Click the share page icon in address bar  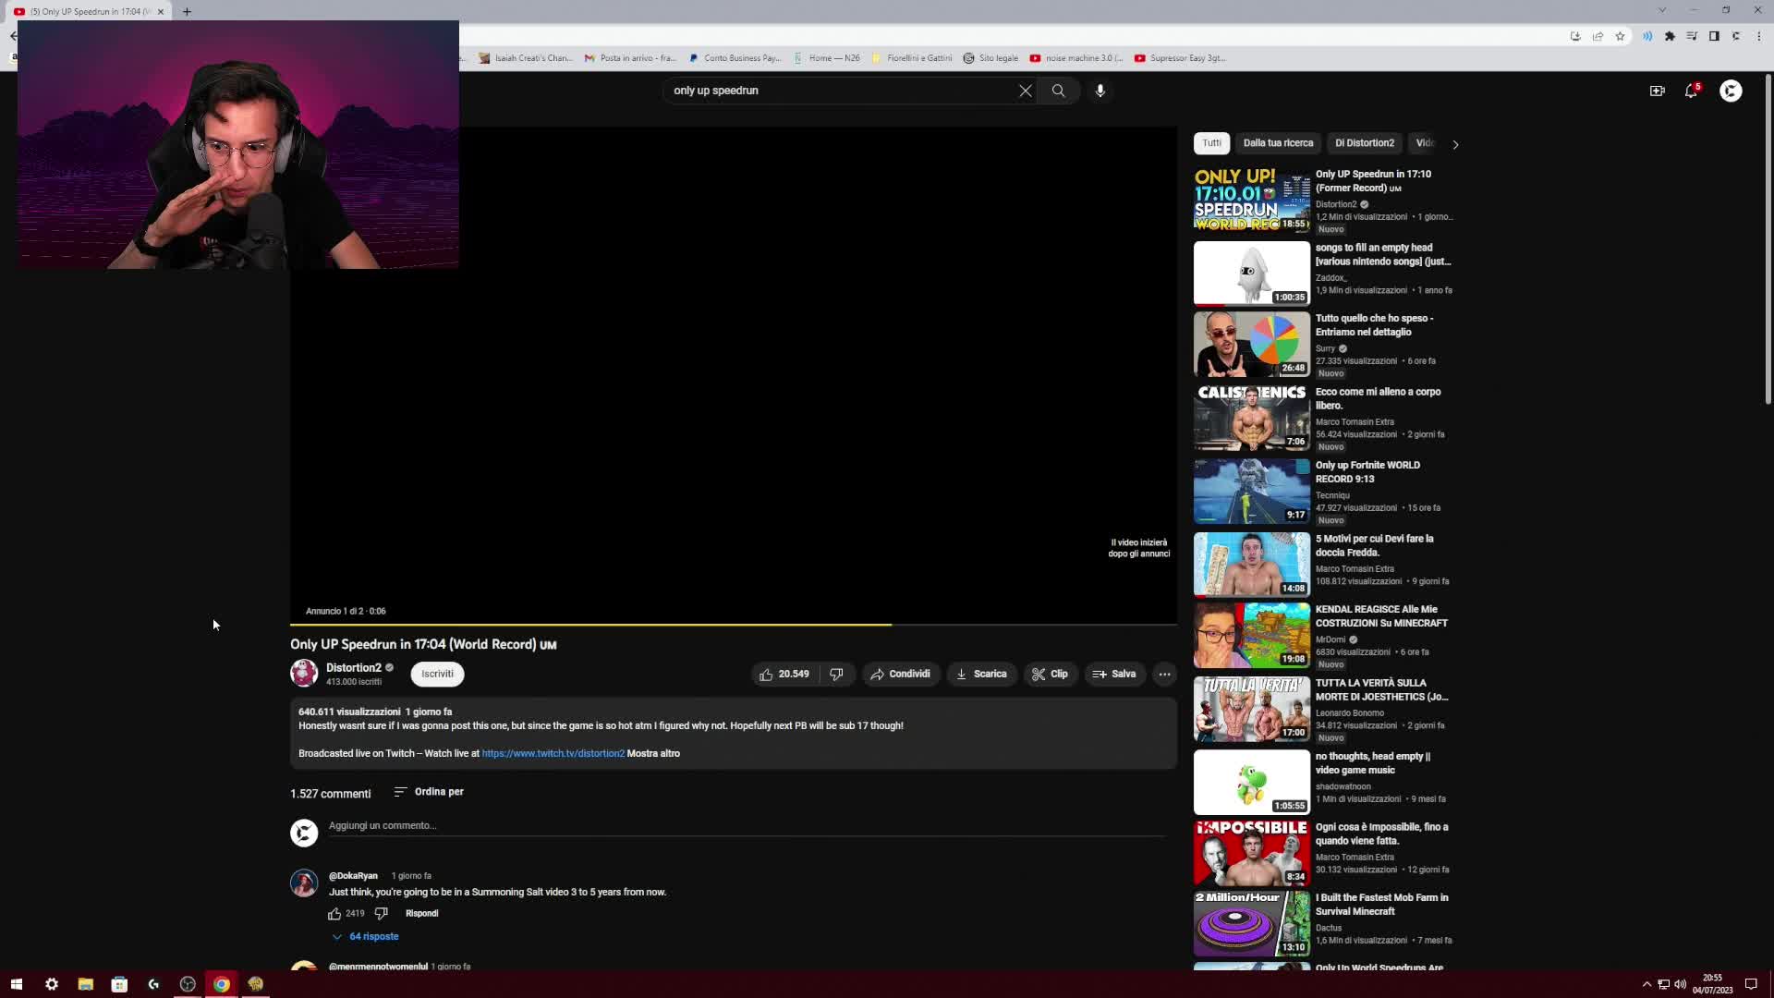click(x=1598, y=36)
